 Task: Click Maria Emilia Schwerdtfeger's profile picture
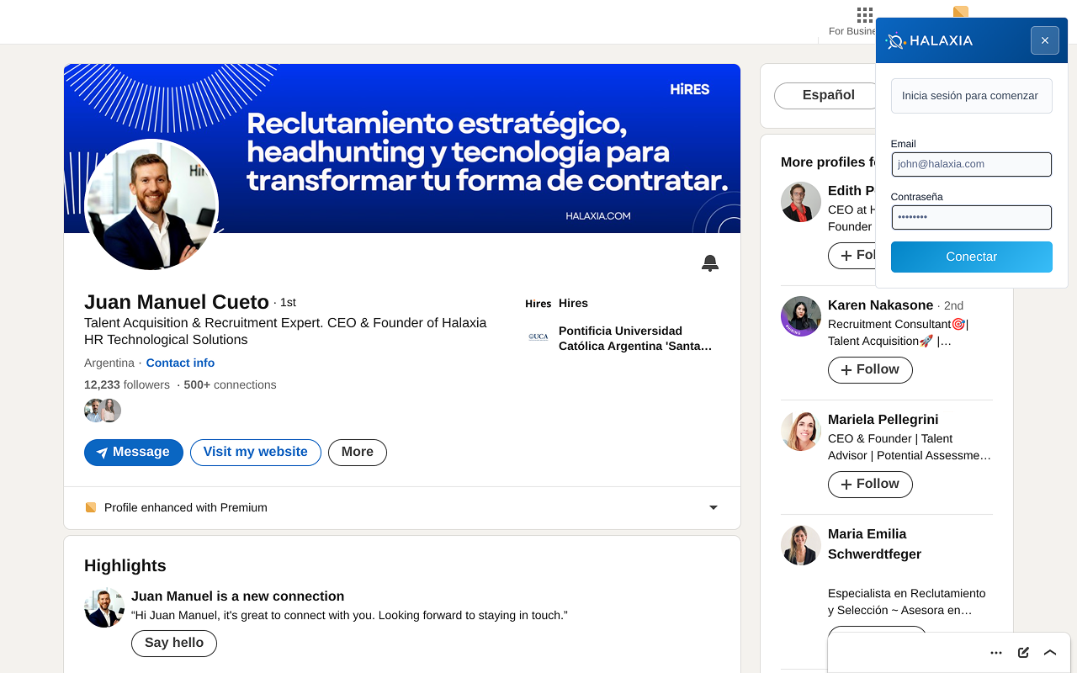(801, 545)
